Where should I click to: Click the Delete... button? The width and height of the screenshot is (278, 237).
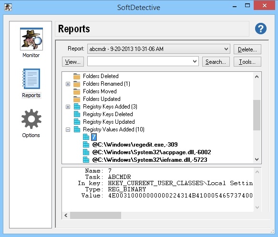coord(247,49)
